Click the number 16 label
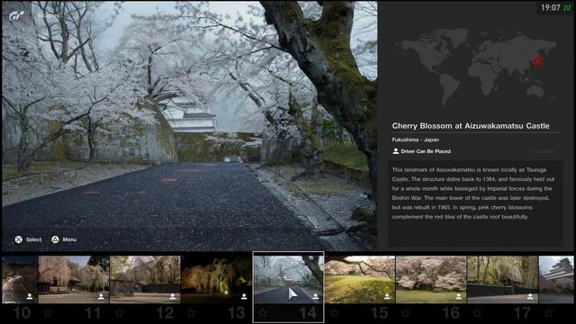 pyautogui.click(x=450, y=313)
